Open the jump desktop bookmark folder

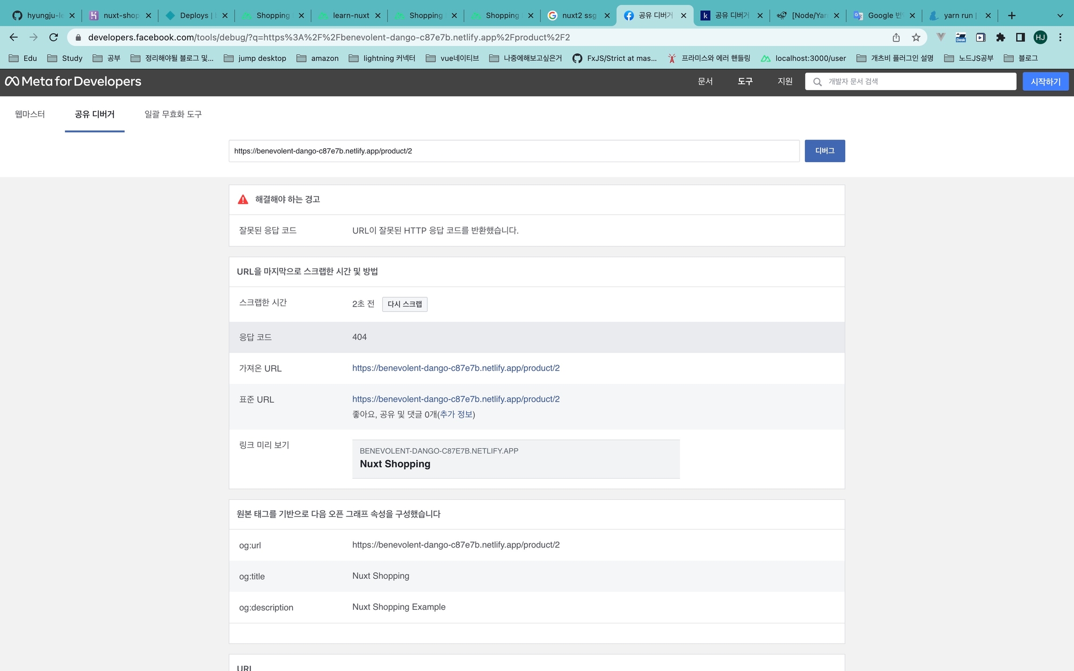click(x=255, y=58)
